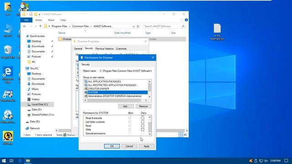Sort by Date modified column header
The image size is (292, 164).
(122, 33)
